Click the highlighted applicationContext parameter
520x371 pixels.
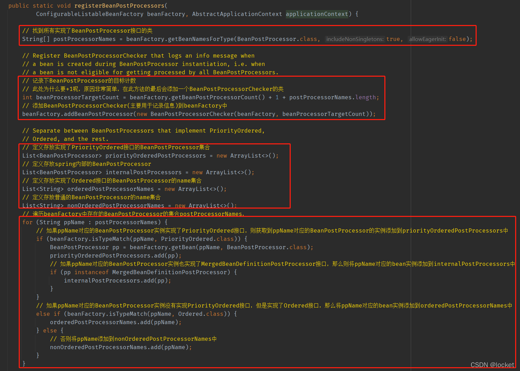317,14
